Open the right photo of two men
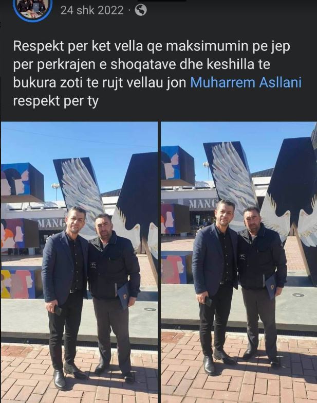 coord(239,262)
